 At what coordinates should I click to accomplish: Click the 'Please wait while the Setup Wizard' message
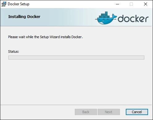45,37
